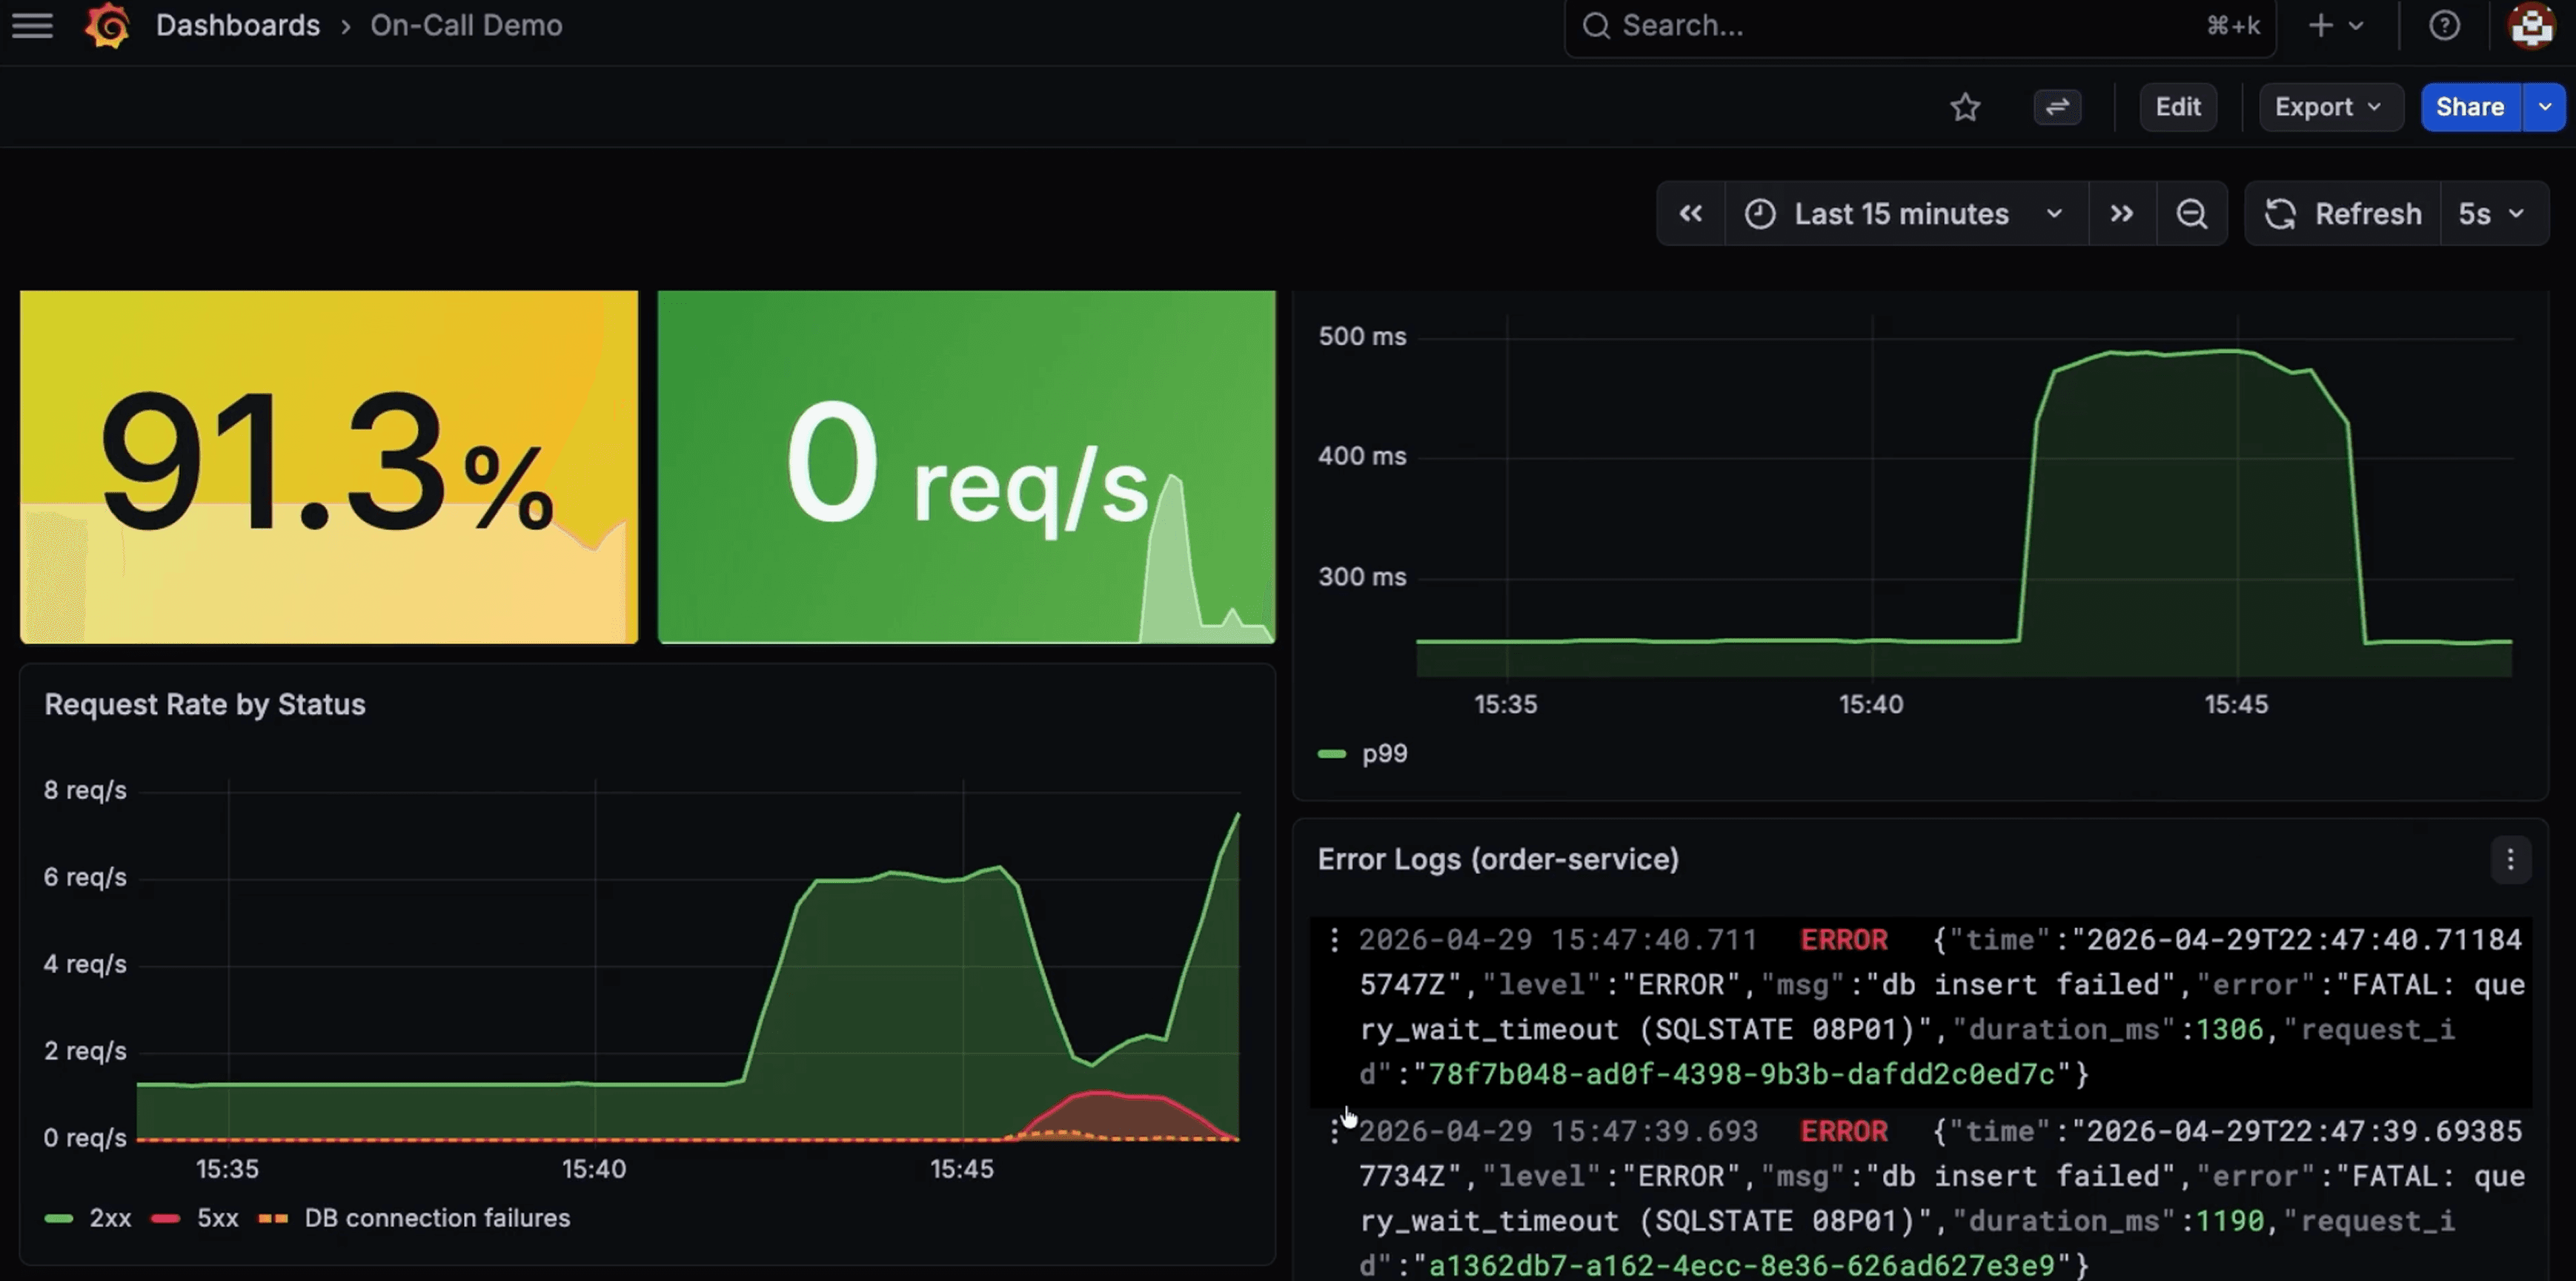Toggle the p99 legend series
This screenshot has width=2576, height=1281.
coord(1384,753)
